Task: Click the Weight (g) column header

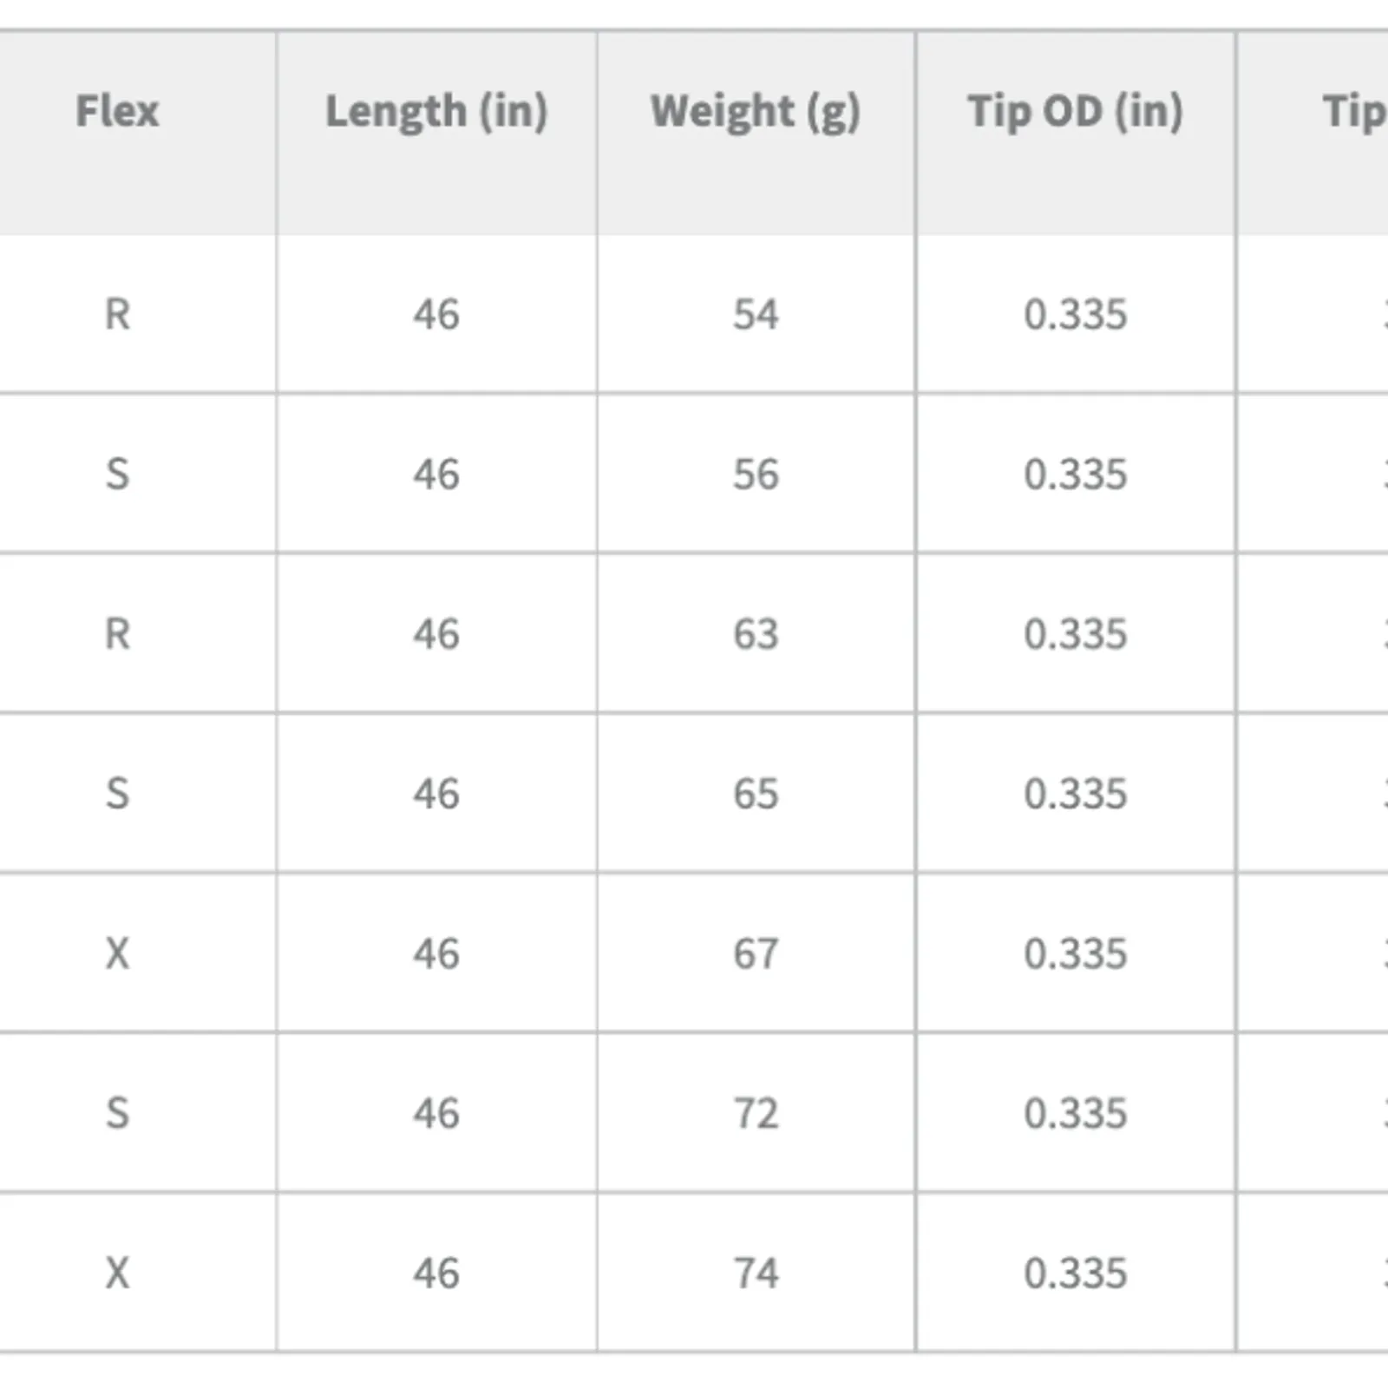Action: (756, 111)
